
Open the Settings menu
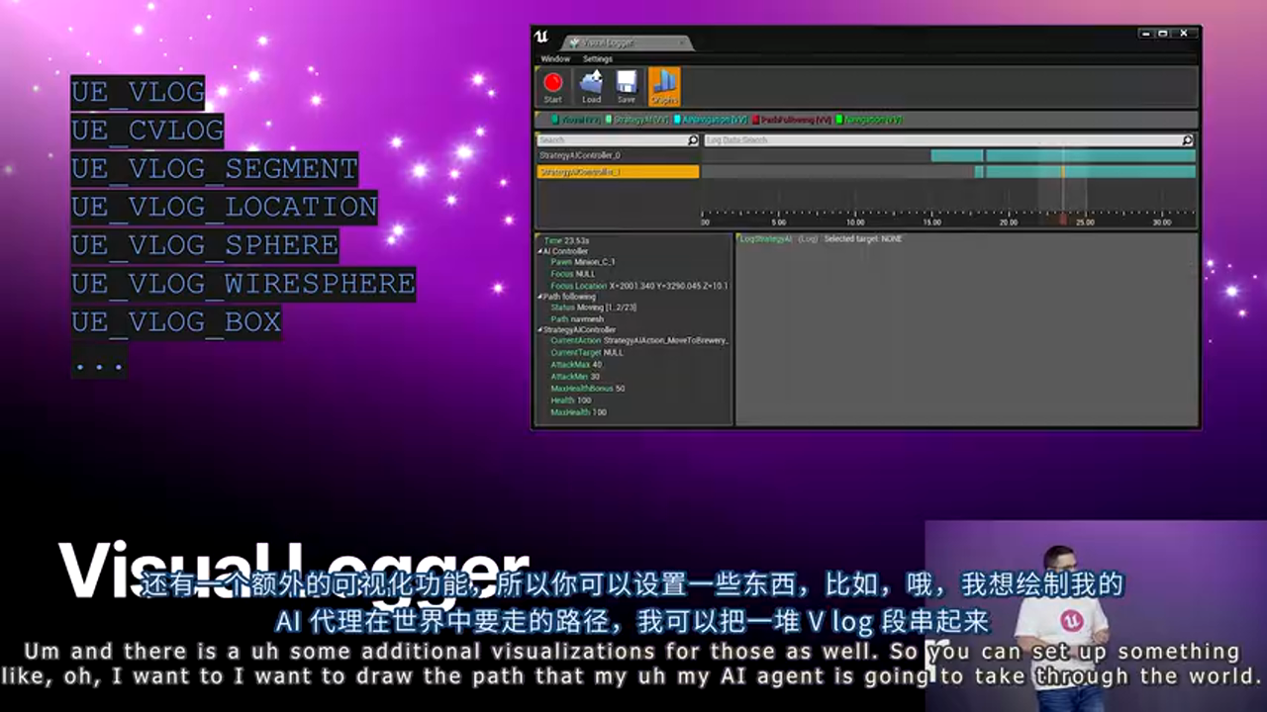coord(597,58)
